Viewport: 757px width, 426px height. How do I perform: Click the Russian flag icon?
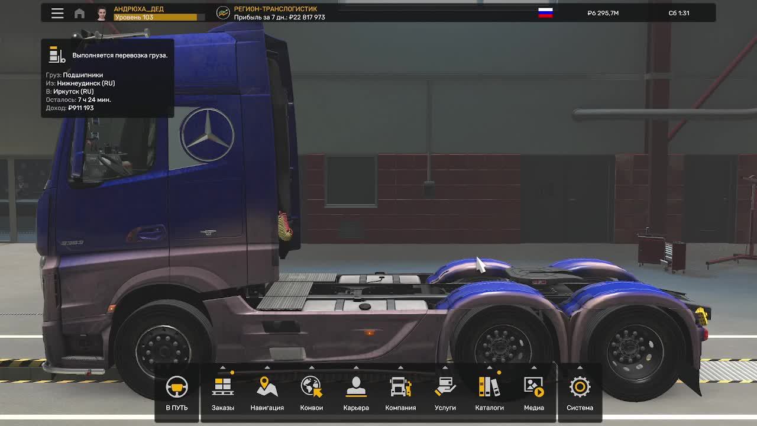pos(545,13)
